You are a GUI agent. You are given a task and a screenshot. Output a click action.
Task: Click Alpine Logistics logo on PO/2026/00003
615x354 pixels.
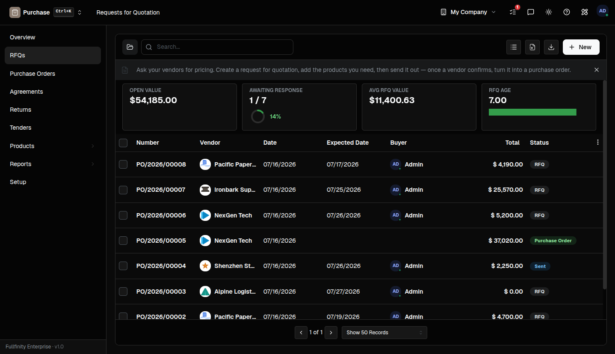click(205, 292)
